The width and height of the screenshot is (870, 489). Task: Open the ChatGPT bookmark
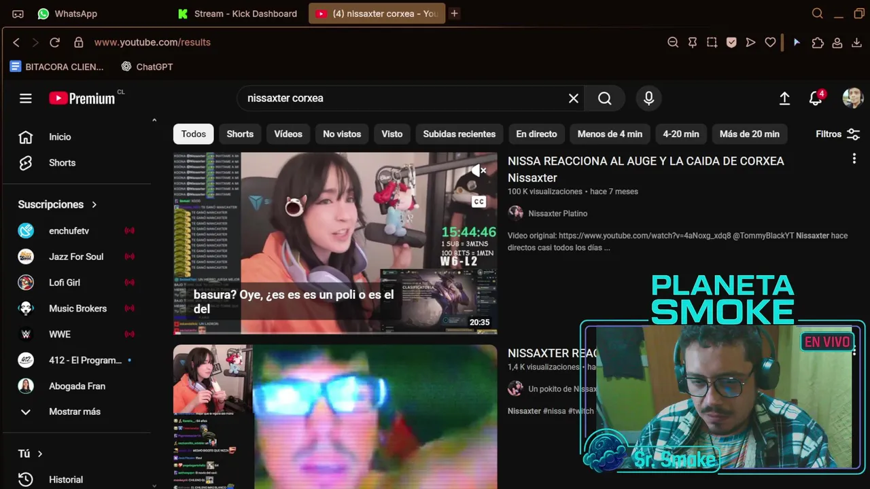(x=147, y=67)
